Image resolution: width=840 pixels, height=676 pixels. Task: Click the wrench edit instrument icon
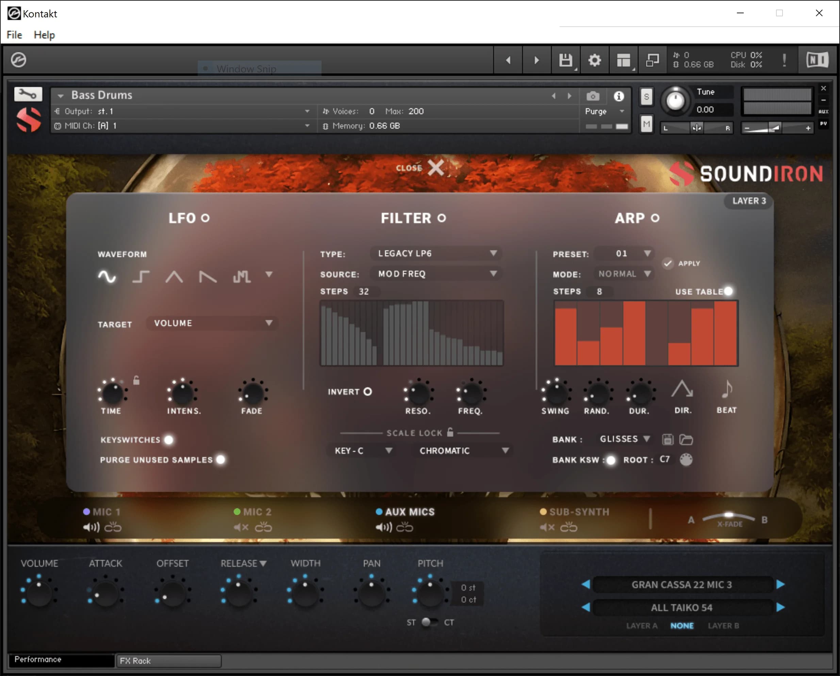(x=28, y=94)
